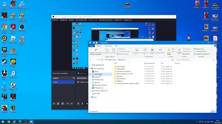Viewport: 222px width, 124px height.
Task: Remove selected scene with OBS trash icon
Action: pyautogui.click(x=58, y=104)
